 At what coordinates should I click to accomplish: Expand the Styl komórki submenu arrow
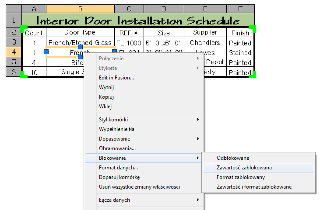coord(198,120)
